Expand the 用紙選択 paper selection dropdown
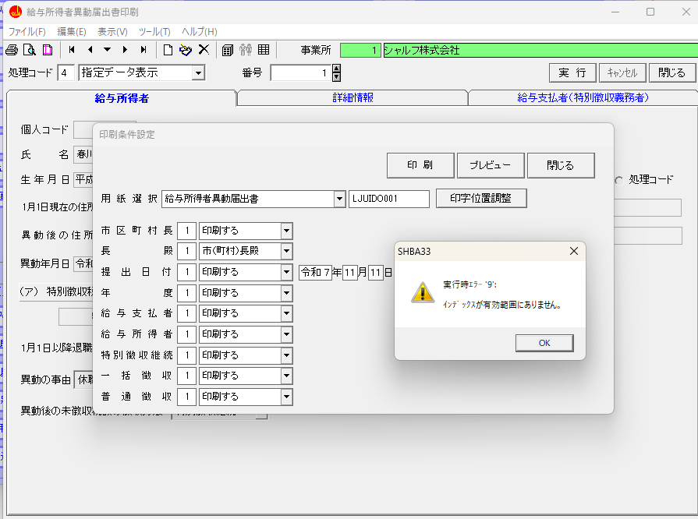 (339, 199)
